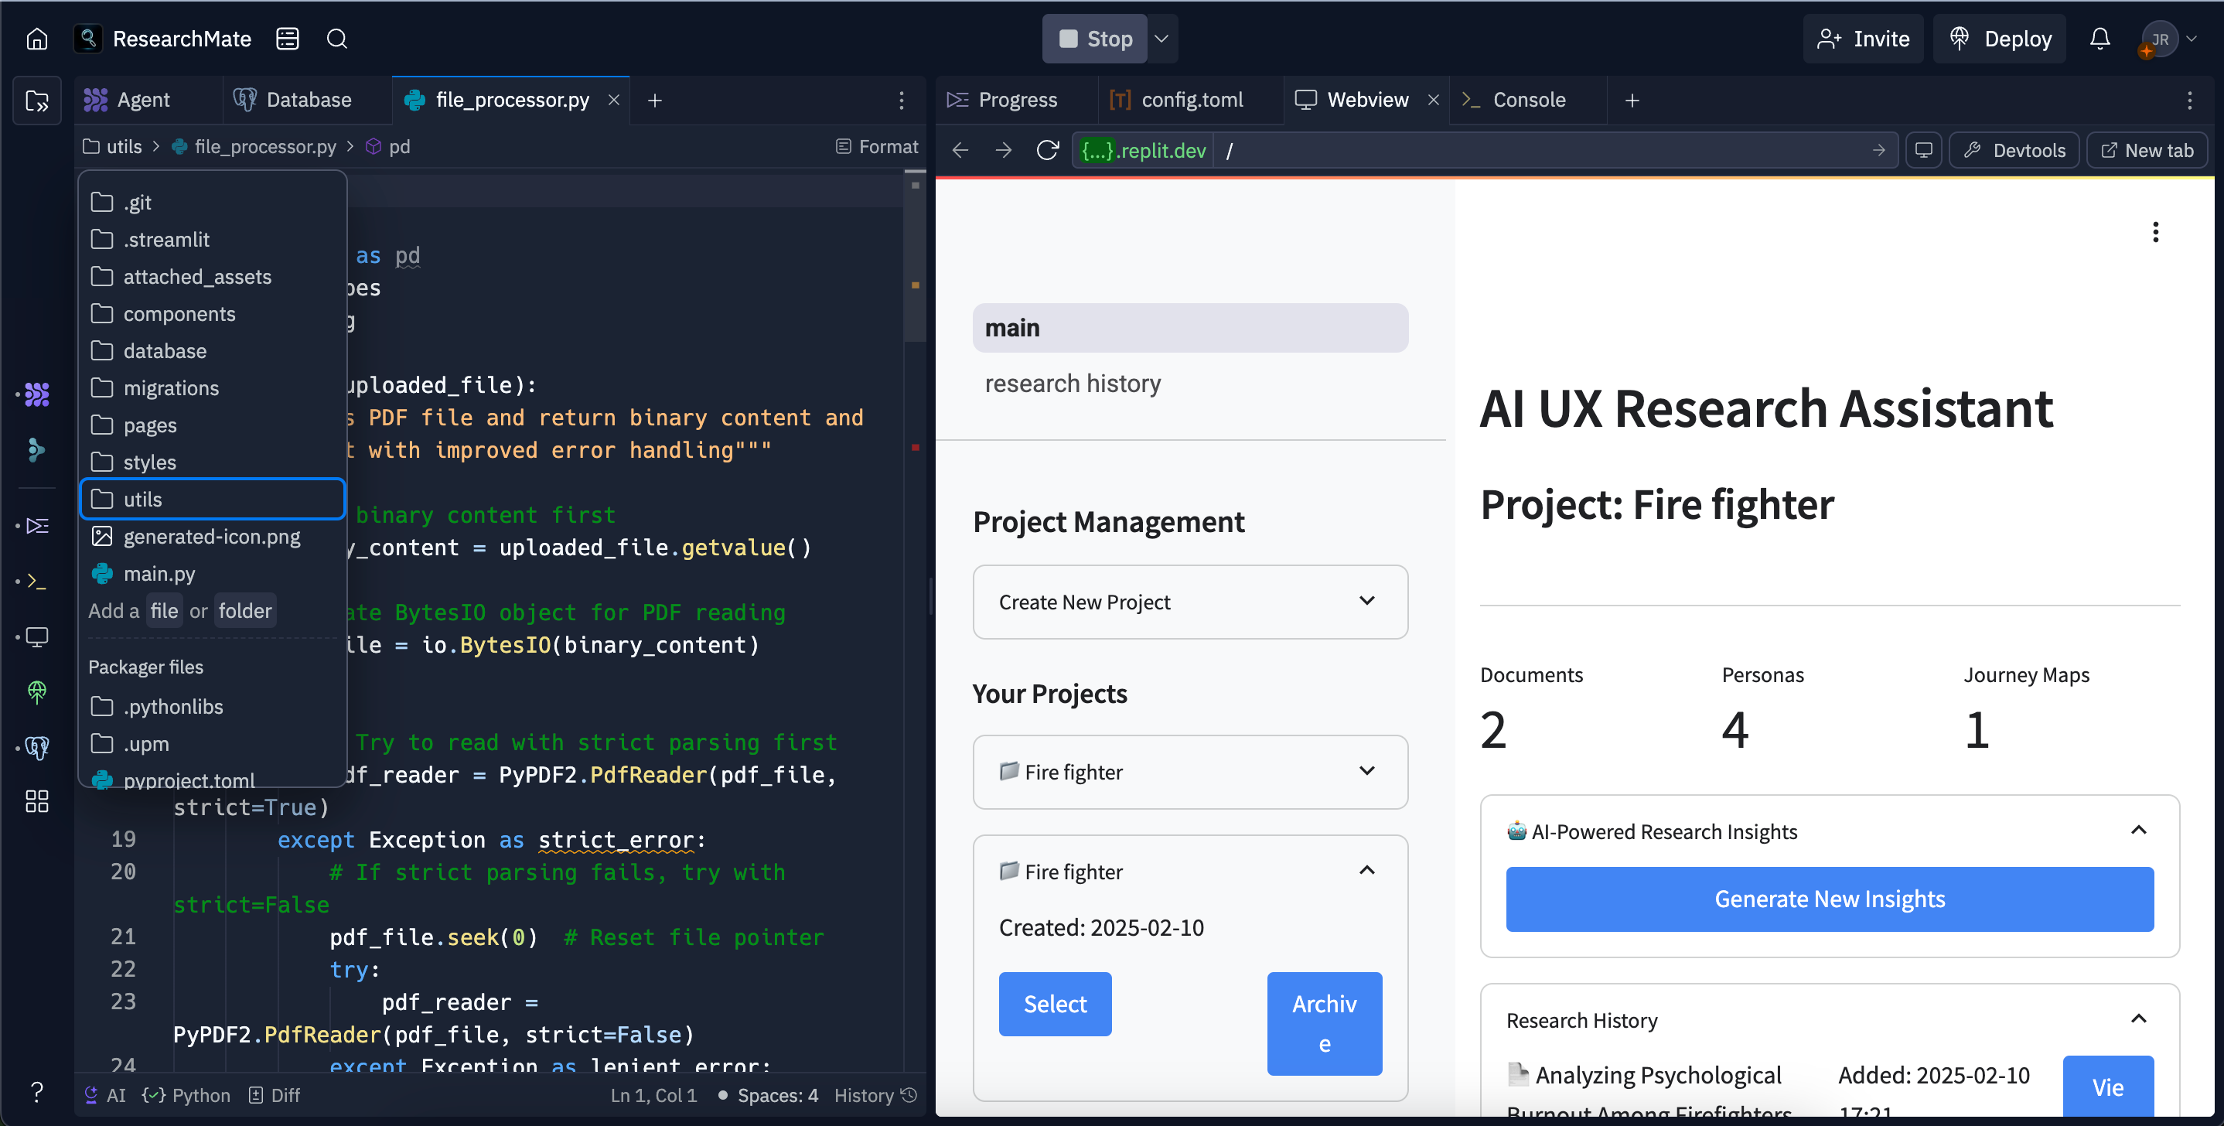Switch to the config.toml tab
Image resolution: width=2224 pixels, height=1126 pixels.
coord(1192,101)
